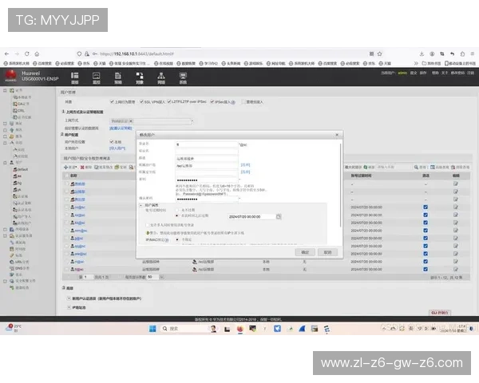This screenshot has width=479, height=383.
Task: Click the plus icon to add a new user
Action: click(65, 167)
